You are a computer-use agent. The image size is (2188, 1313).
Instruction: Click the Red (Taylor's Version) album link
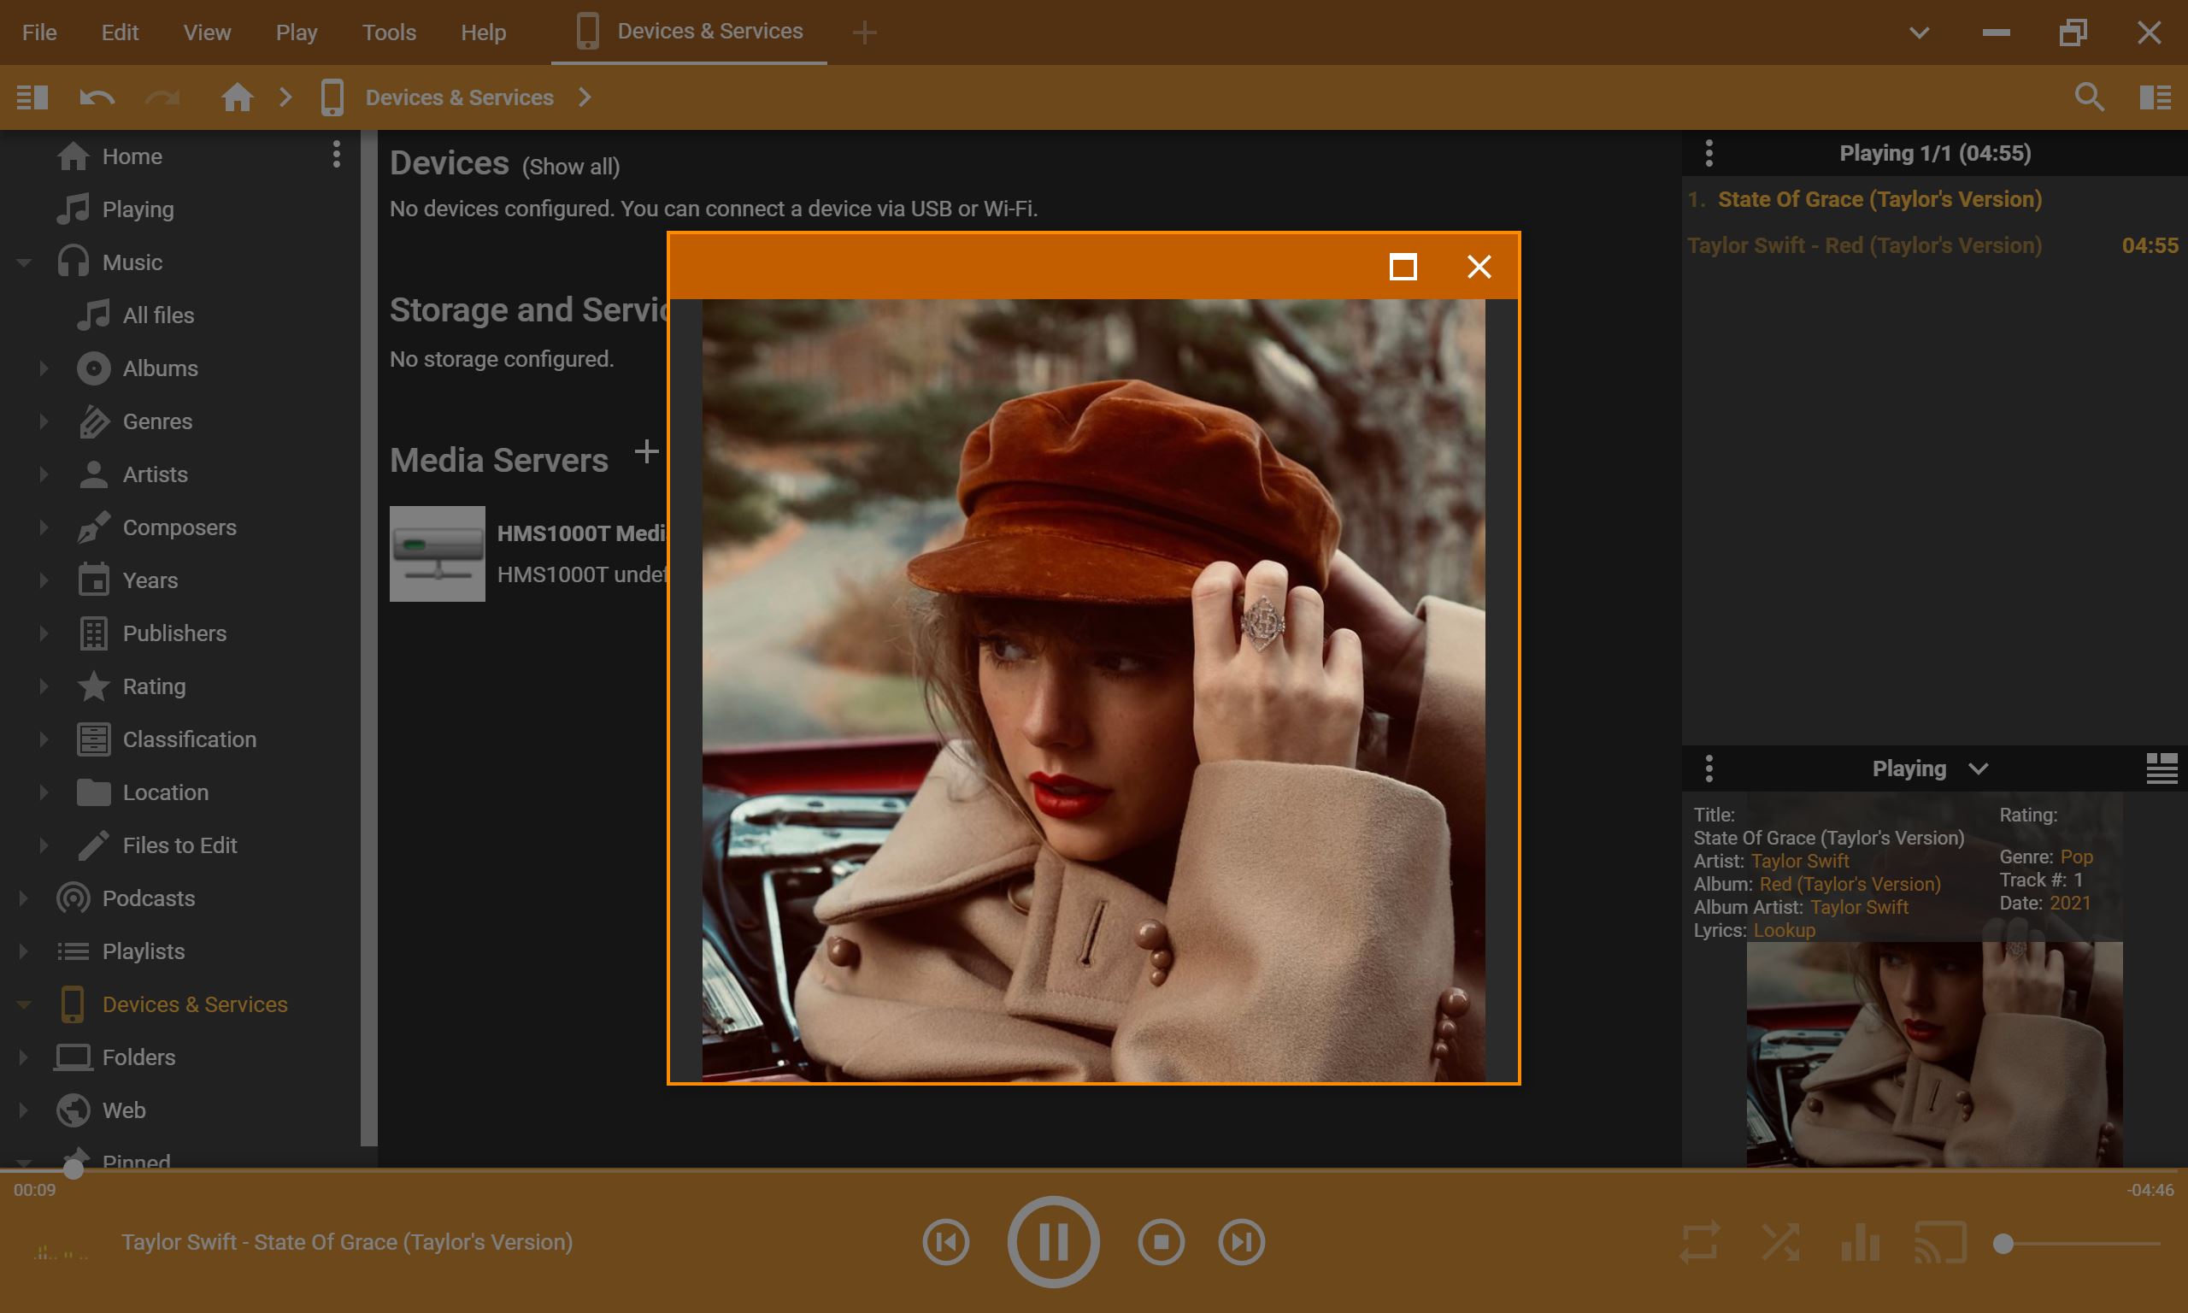[x=1850, y=884]
